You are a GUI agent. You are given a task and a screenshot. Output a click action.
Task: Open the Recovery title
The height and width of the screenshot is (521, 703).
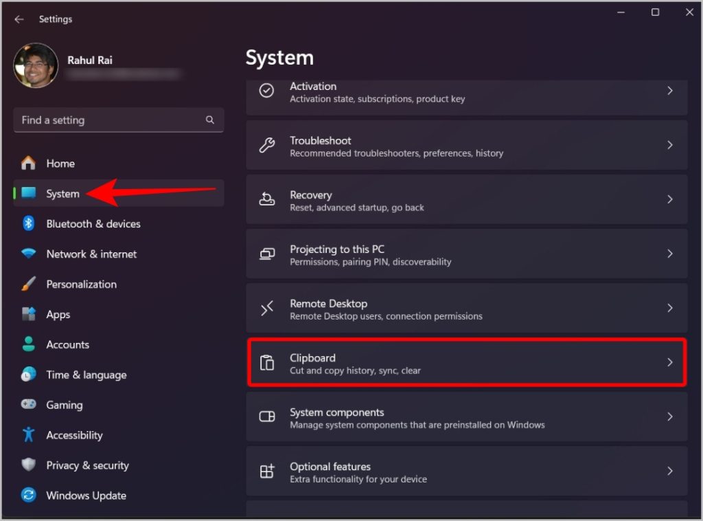[x=311, y=195]
